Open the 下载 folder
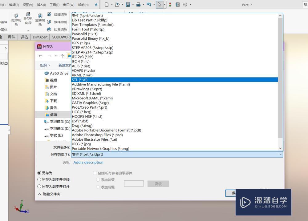308x221 pixels. pos(51,101)
